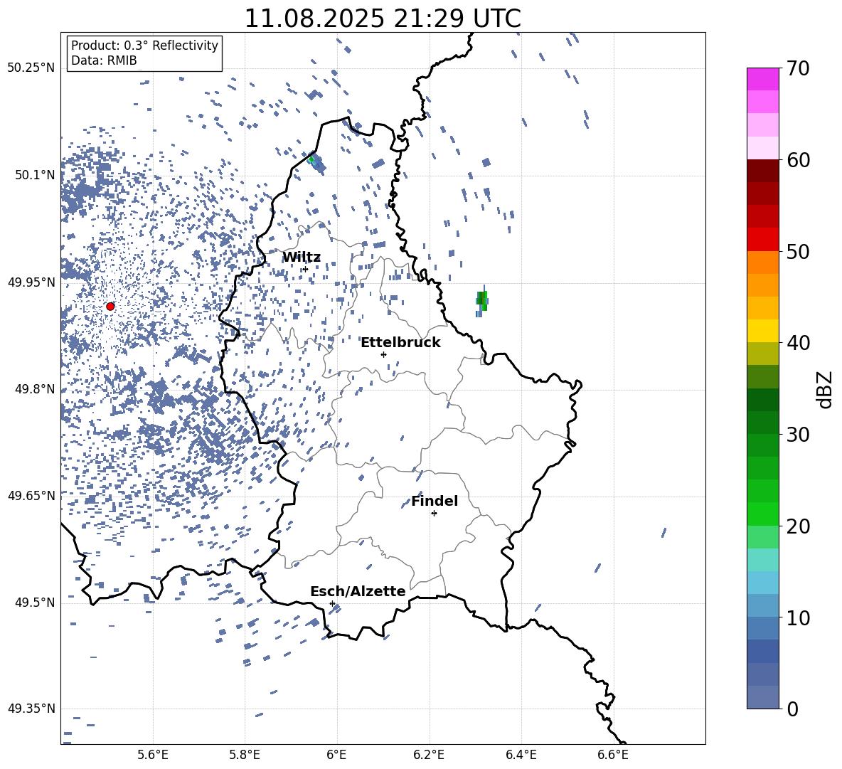Viewport: 842px width, 769px height.
Task: Click the Data: RMIB text
Action: (x=104, y=60)
